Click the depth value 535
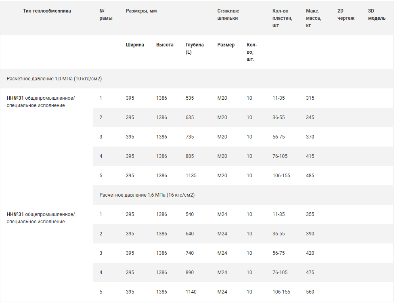The height and width of the screenshot is (302, 394). click(190, 98)
